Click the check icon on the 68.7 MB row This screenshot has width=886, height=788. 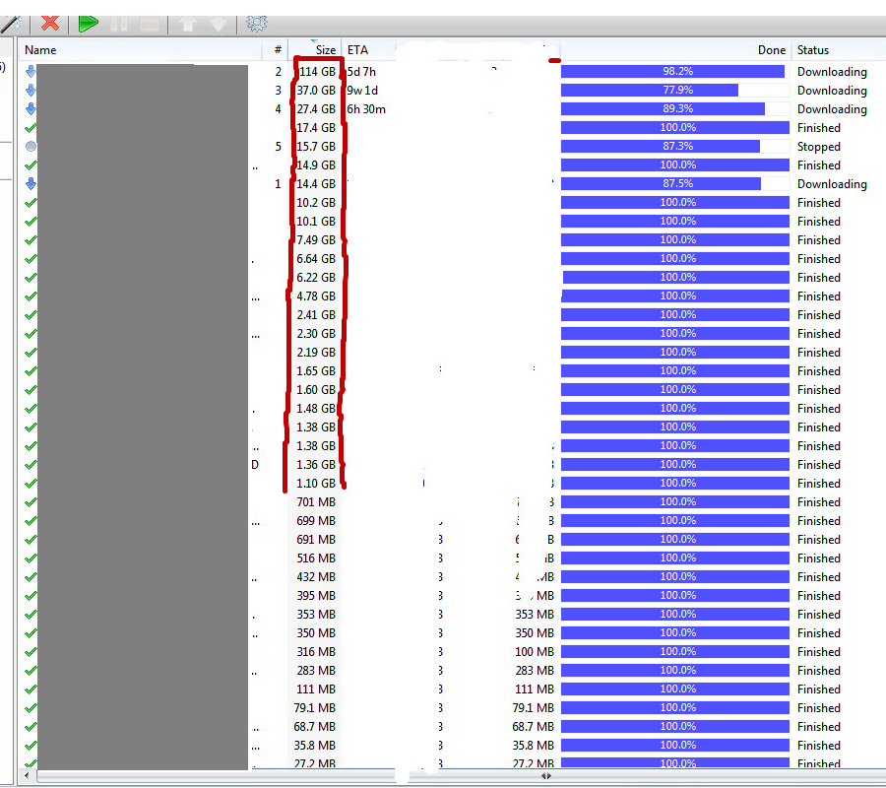(x=32, y=726)
